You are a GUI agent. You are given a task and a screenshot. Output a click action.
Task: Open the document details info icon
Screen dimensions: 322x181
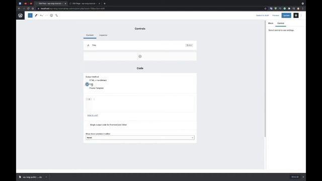click(51, 16)
